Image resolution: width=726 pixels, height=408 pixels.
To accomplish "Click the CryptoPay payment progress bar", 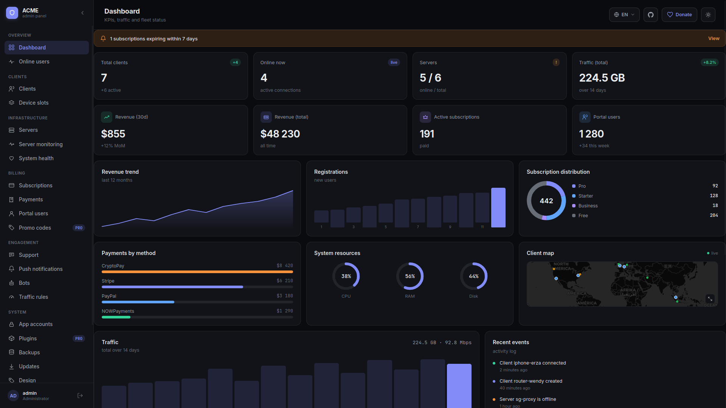I will (x=197, y=272).
